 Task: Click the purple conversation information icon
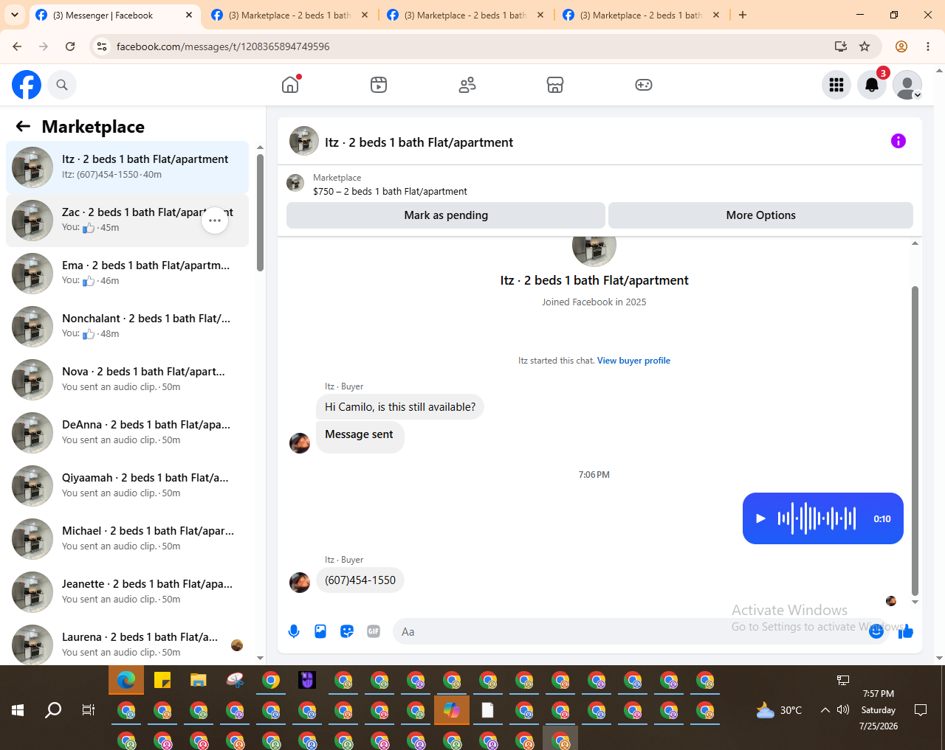click(898, 141)
